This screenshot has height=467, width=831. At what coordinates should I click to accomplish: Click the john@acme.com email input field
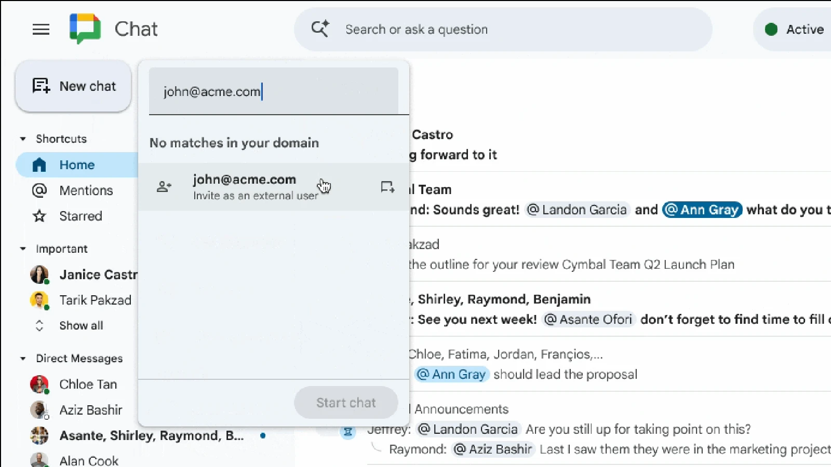[273, 92]
